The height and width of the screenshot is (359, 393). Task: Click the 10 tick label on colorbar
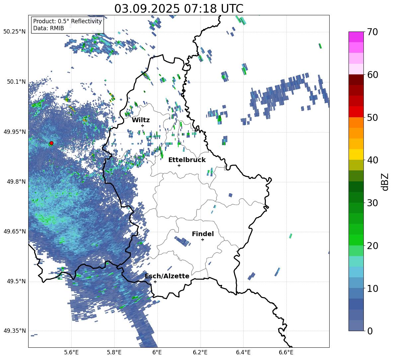pos(372,288)
